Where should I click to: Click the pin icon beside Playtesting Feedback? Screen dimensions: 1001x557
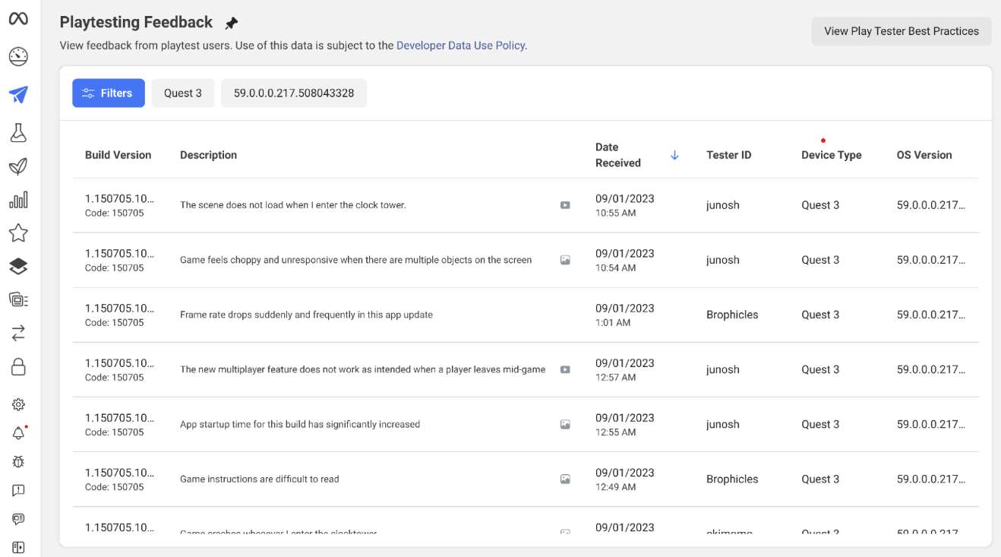click(x=232, y=24)
